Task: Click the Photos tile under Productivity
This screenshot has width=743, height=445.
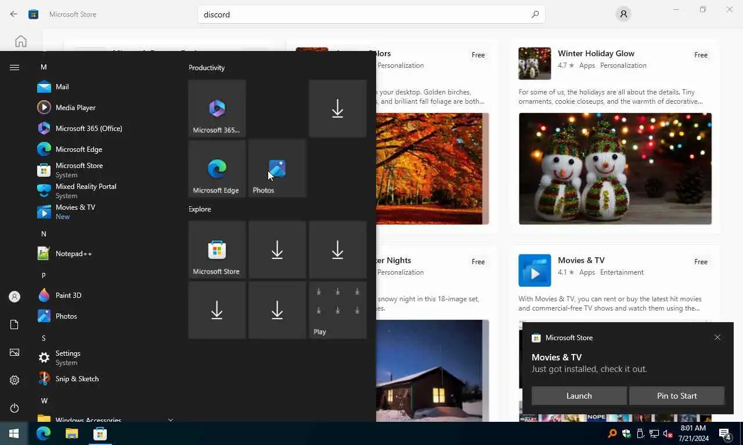Action: [x=277, y=169]
